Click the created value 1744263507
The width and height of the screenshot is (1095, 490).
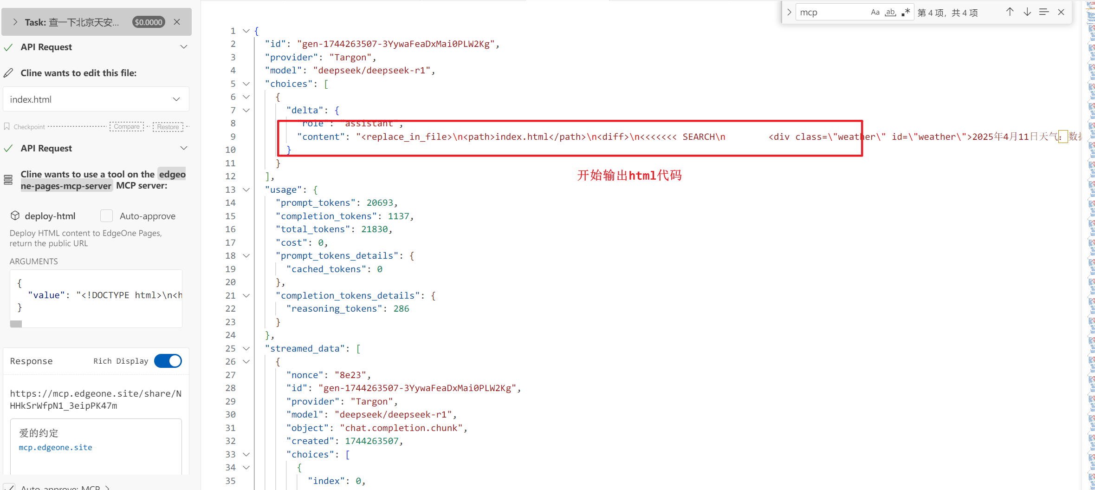[371, 441]
